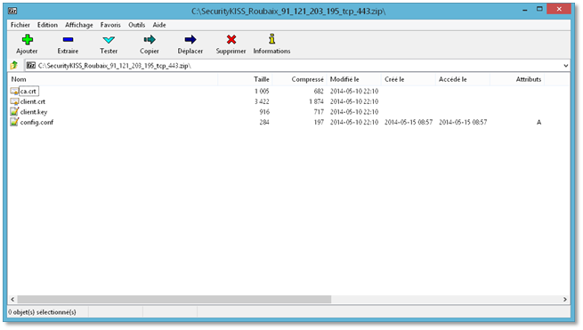Click the client.key file icon

coord(14,111)
